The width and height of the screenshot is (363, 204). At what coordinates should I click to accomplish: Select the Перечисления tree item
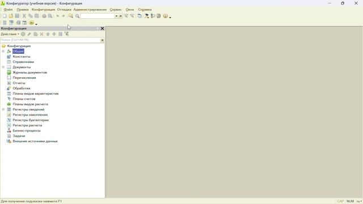24,78
